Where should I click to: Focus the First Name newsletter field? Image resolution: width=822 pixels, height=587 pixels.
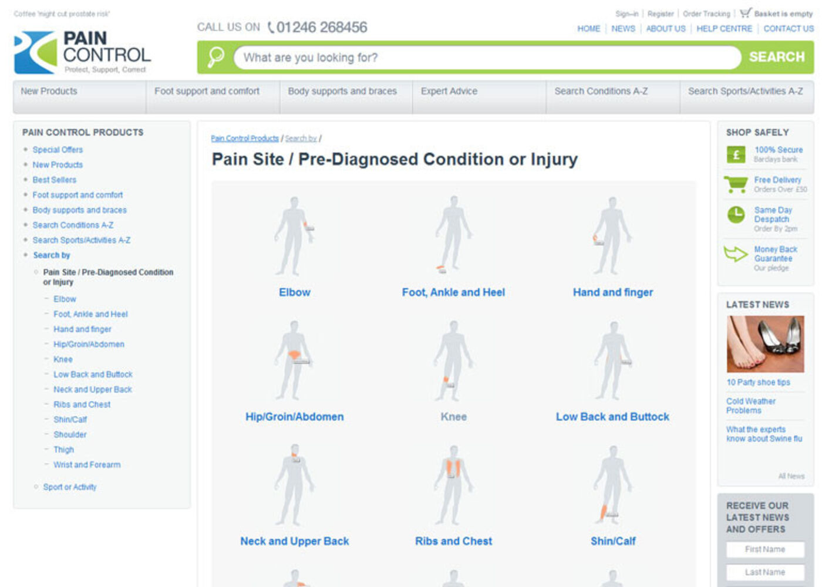click(765, 549)
